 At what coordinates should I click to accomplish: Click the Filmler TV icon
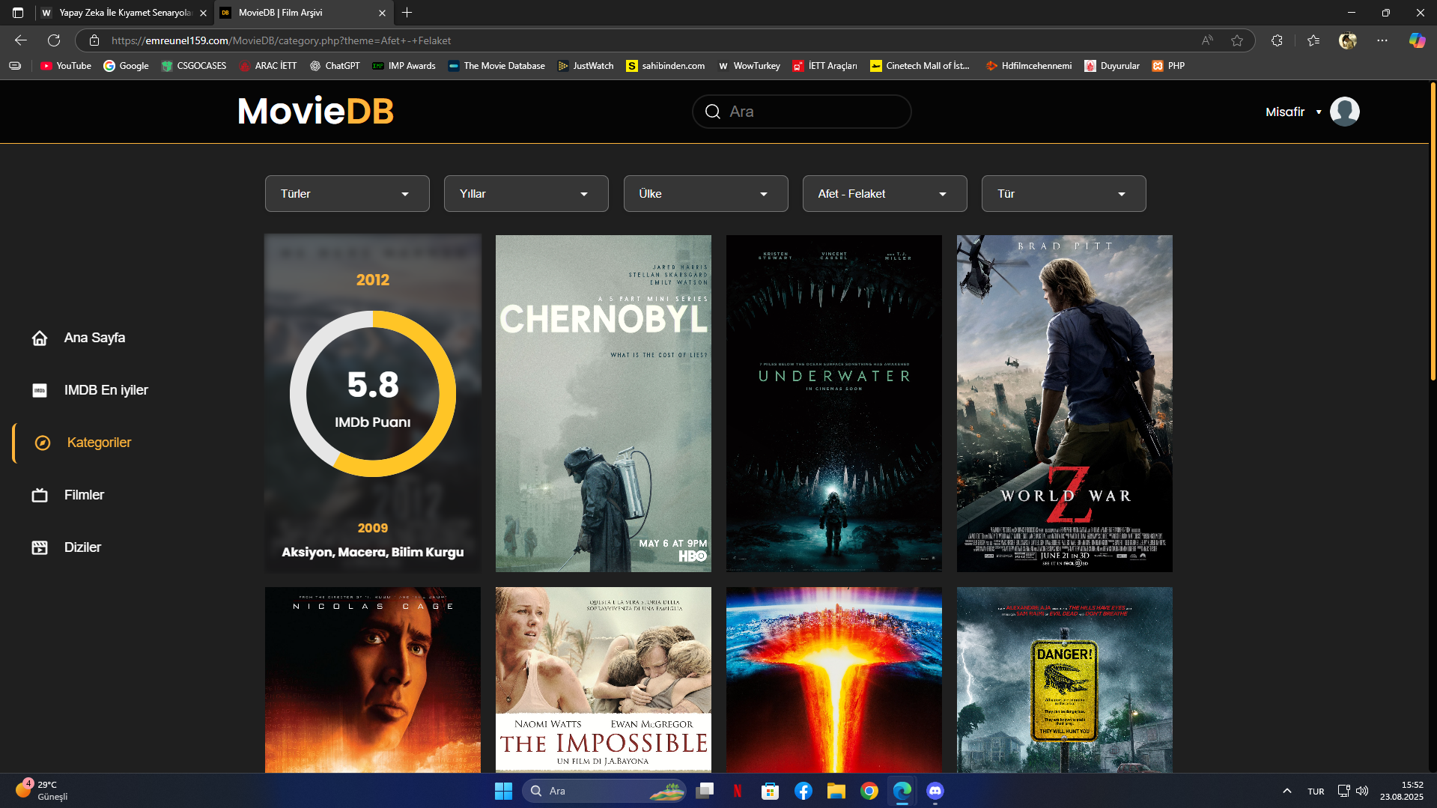point(40,495)
